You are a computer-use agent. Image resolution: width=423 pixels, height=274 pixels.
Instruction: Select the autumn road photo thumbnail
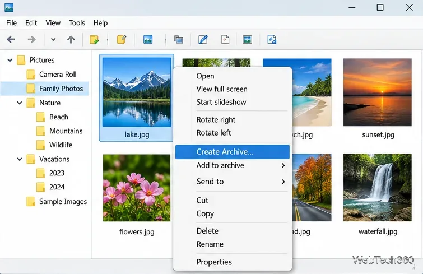312,188
